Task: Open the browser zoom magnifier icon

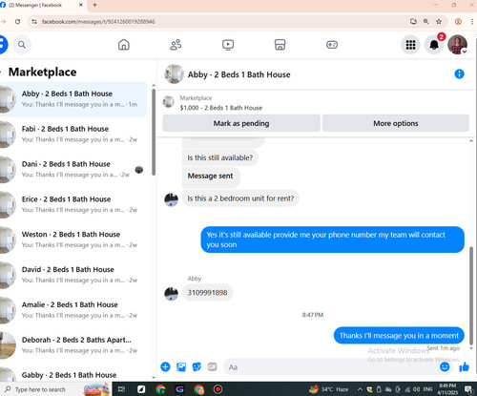Action: coord(426,22)
